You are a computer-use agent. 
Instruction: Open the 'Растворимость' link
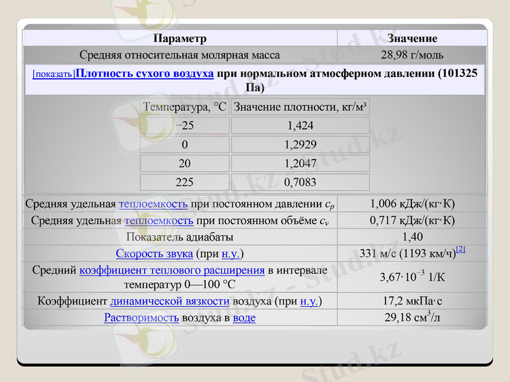(x=142, y=317)
